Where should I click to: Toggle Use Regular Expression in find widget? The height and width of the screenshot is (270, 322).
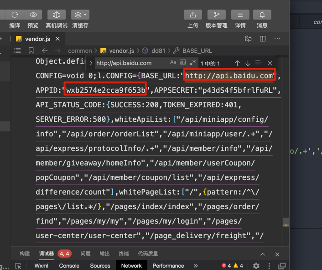point(192,62)
